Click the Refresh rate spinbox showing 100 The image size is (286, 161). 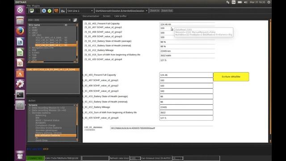pyautogui.click(x=135, y=158)
